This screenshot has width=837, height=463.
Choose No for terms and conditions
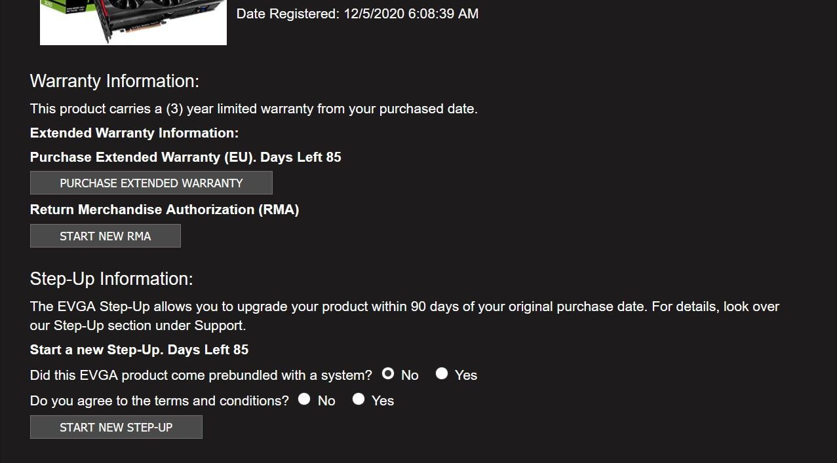click(304, 399)
